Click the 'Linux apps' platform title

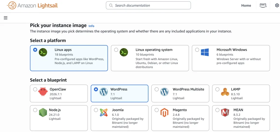point(63,50)
